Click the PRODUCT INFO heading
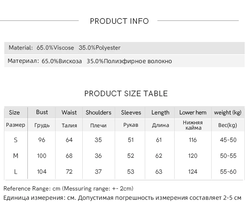 119,21
